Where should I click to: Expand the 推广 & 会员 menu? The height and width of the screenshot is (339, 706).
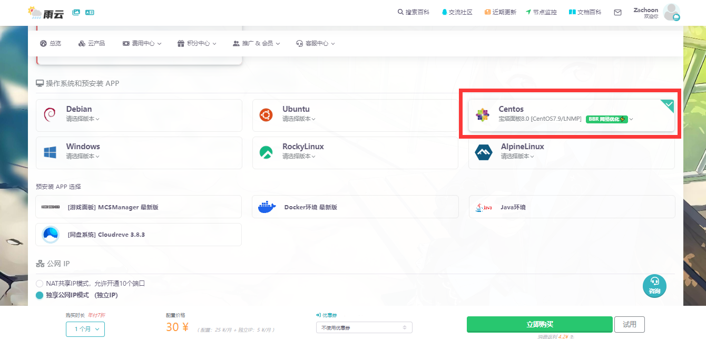pyautogui.click(x=257, y=43)
